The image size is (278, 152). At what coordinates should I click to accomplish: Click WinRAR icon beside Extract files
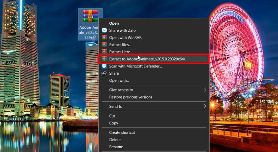click(x=104, y=45)
